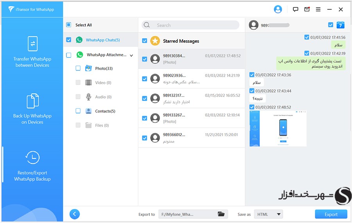Viewport: 352px width, 223px height.
Task: Open the hamburger menu icon
Action: click(x=318, y=9)
